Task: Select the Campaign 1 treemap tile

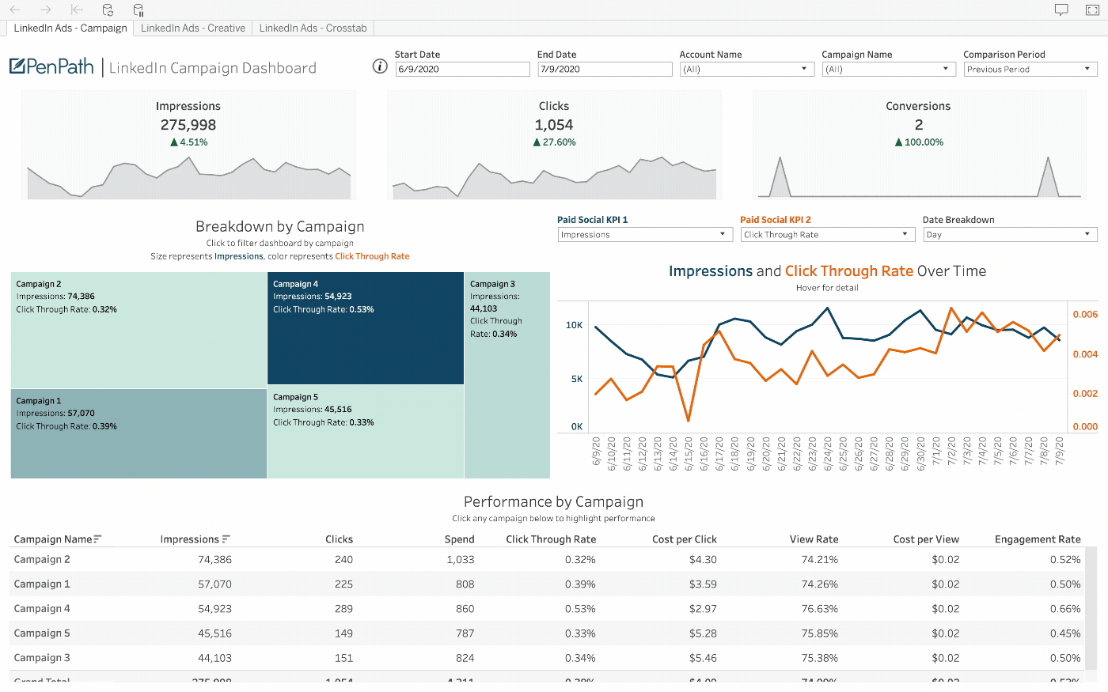Action: coord(138,433)
